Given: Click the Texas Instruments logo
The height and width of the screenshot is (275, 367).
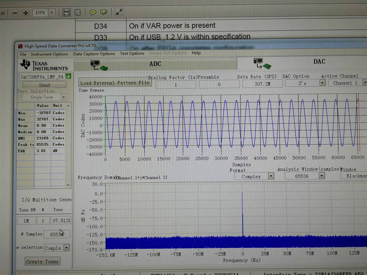Looking at the screenshot, I should (x=44, y=65).
